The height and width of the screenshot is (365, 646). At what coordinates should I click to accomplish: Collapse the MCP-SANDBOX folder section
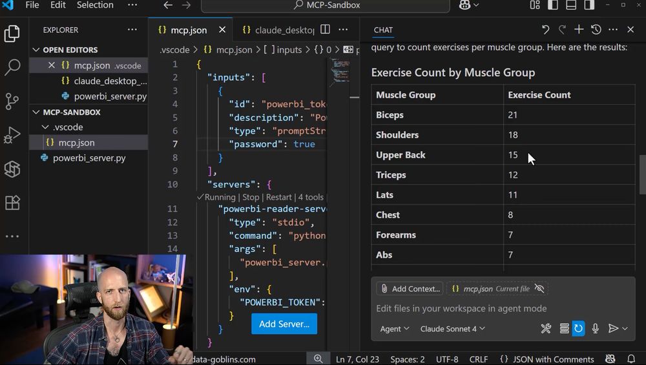click(36, 112)
